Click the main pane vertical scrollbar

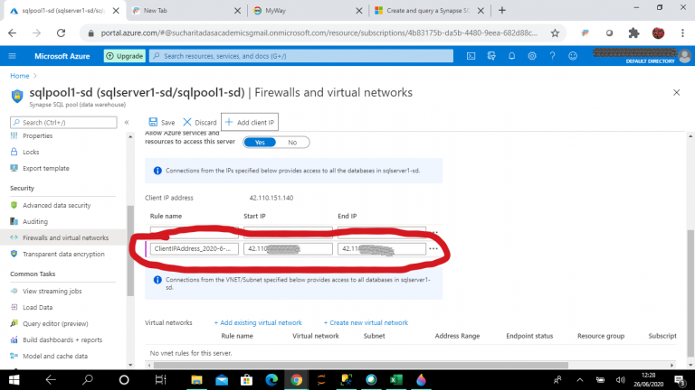coord(690,292)
